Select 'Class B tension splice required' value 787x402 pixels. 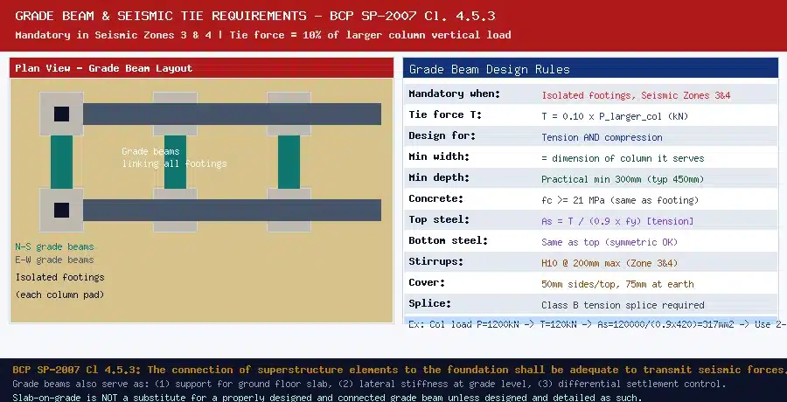623,305
